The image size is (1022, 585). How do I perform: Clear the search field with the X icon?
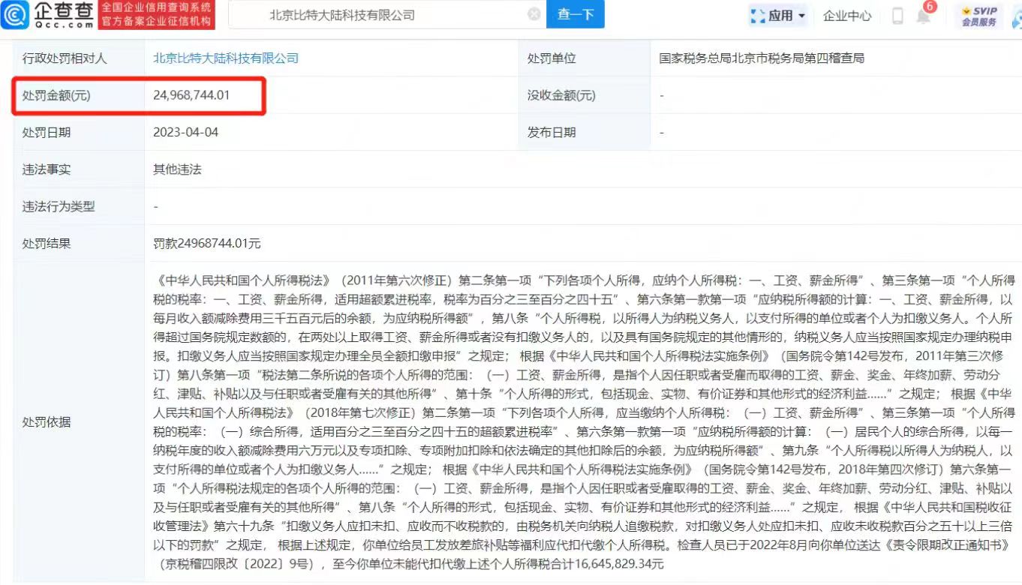point(534,14)
